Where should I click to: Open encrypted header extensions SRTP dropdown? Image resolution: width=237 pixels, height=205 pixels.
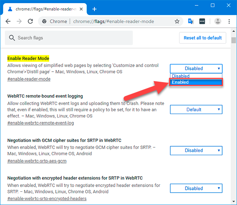point(196,188)
